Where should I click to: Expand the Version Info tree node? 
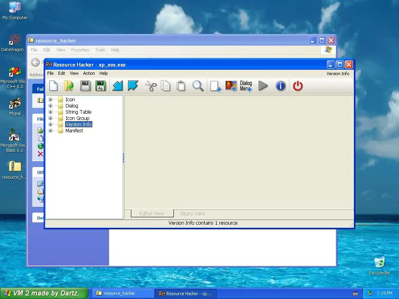pyautogui.click(x=50, y=124)
